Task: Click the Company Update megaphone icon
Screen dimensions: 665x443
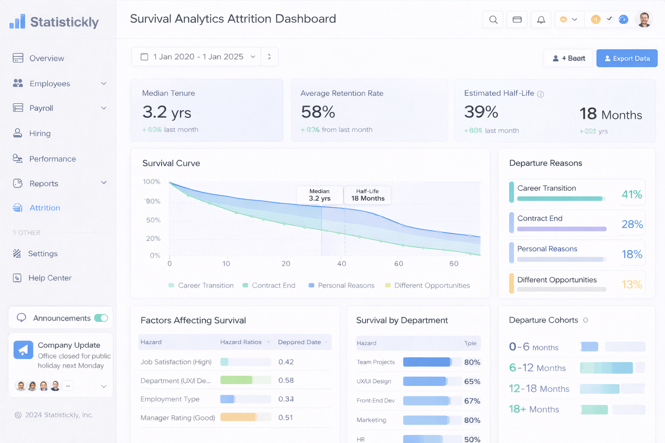Action: pos(23,350)
